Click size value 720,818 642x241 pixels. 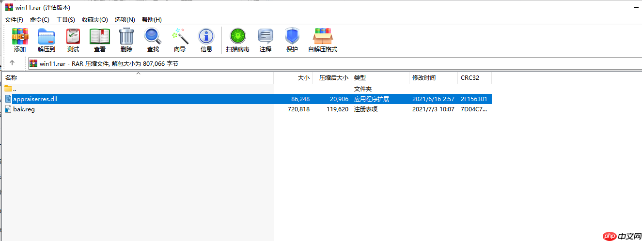coord(299,109)
